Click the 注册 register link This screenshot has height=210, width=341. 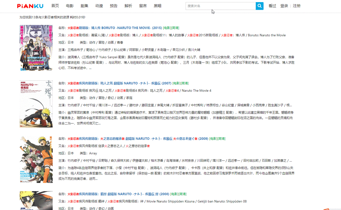click(x=297, y=6)
